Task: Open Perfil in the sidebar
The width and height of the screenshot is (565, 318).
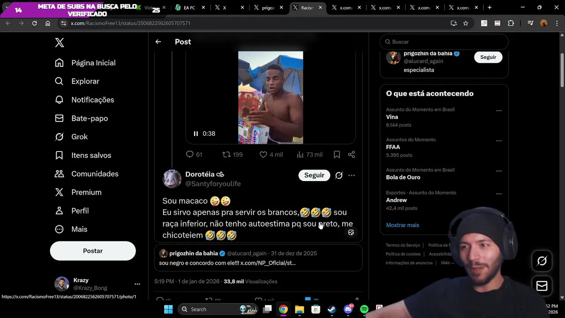Action: (x=72, y=211)
